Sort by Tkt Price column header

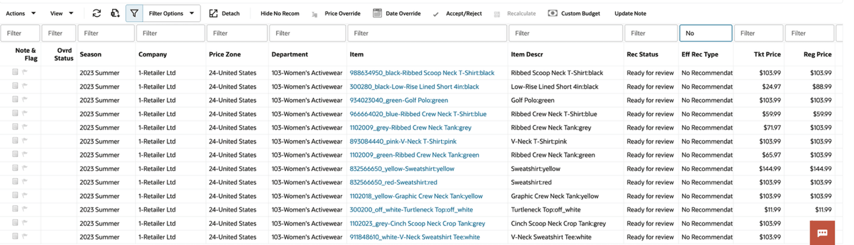point(767,54)
